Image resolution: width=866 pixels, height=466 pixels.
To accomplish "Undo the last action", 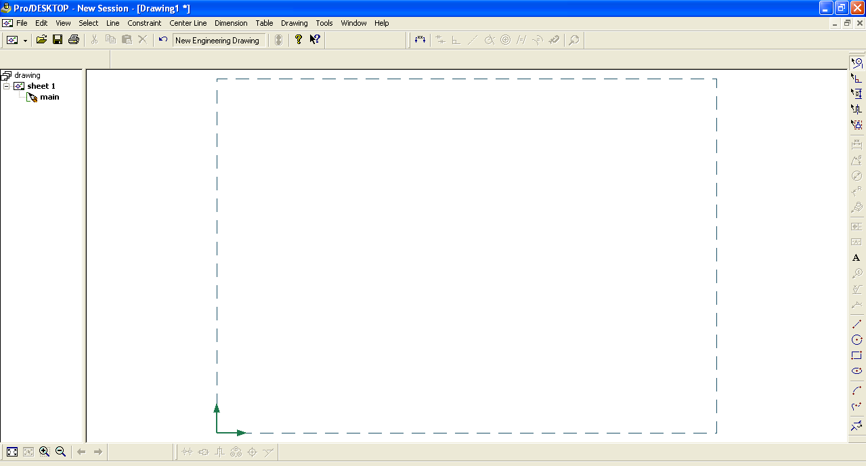I will click(x=162, y=39).
